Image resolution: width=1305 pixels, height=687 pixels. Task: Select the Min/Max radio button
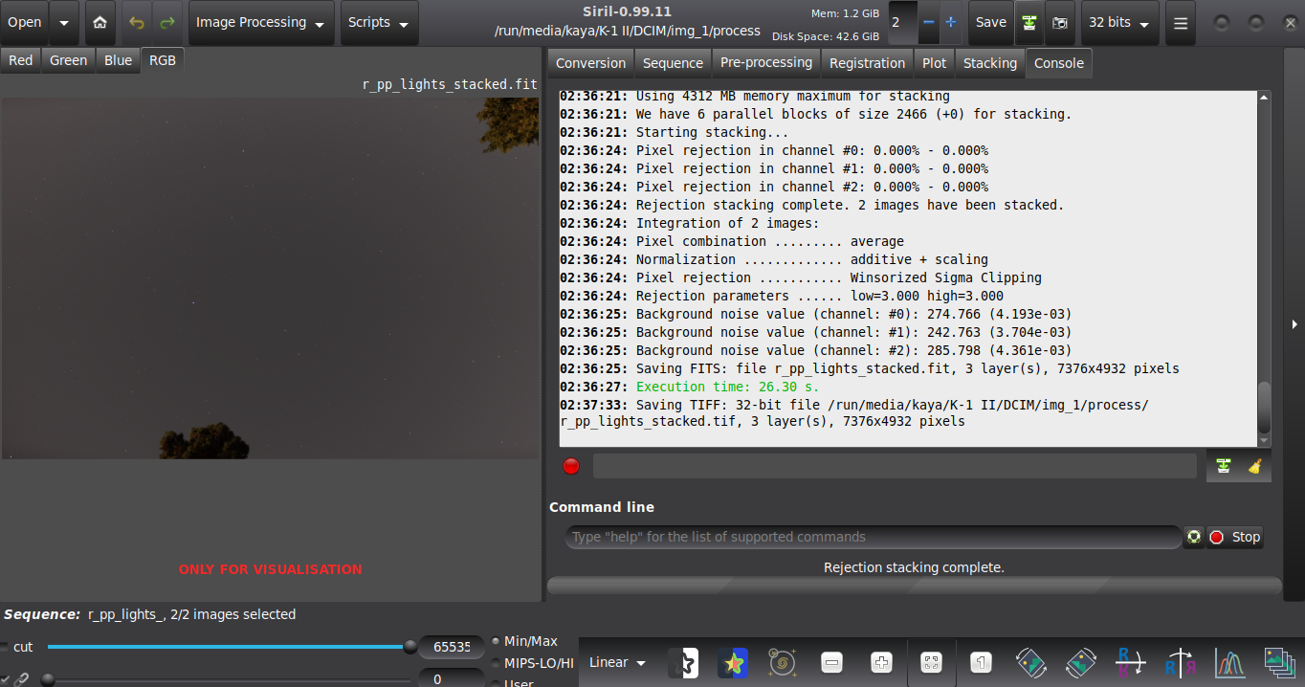[496, 641]
